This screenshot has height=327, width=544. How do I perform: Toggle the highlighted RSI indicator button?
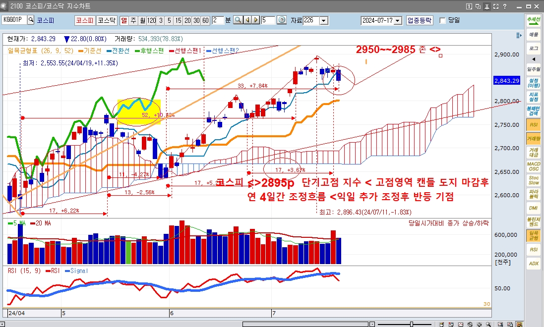click(533, 124)
